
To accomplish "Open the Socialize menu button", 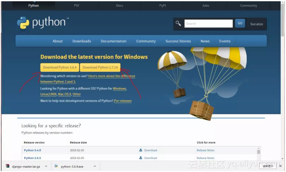I will 256,24.
